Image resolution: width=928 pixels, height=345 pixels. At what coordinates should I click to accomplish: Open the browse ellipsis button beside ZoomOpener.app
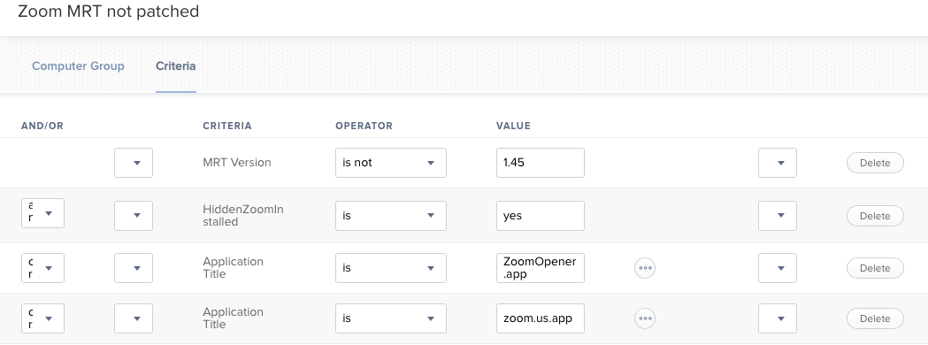point(645,268)
